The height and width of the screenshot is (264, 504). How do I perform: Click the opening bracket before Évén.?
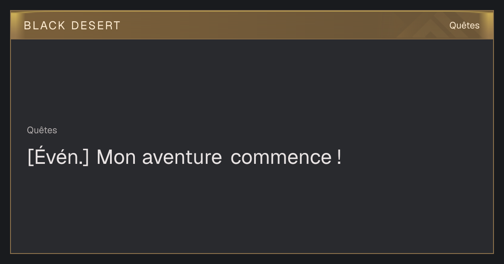[30, 158]
